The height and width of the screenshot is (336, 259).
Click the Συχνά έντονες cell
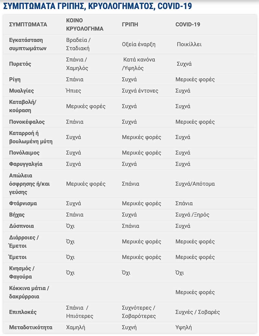click(x=140, y=91)
